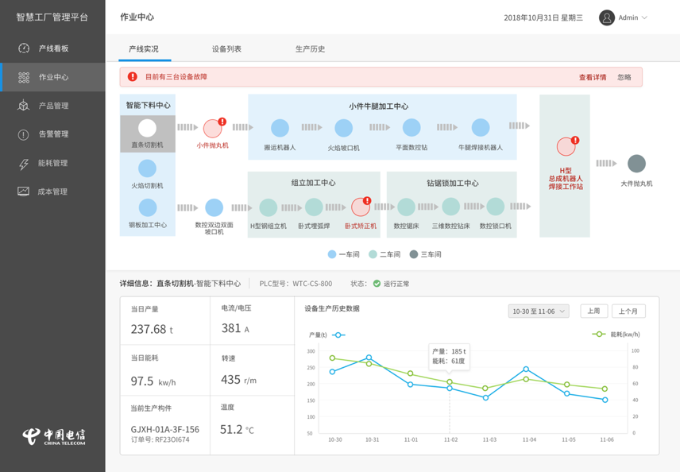Switch to the 设备列表 tab

point(226,49)
